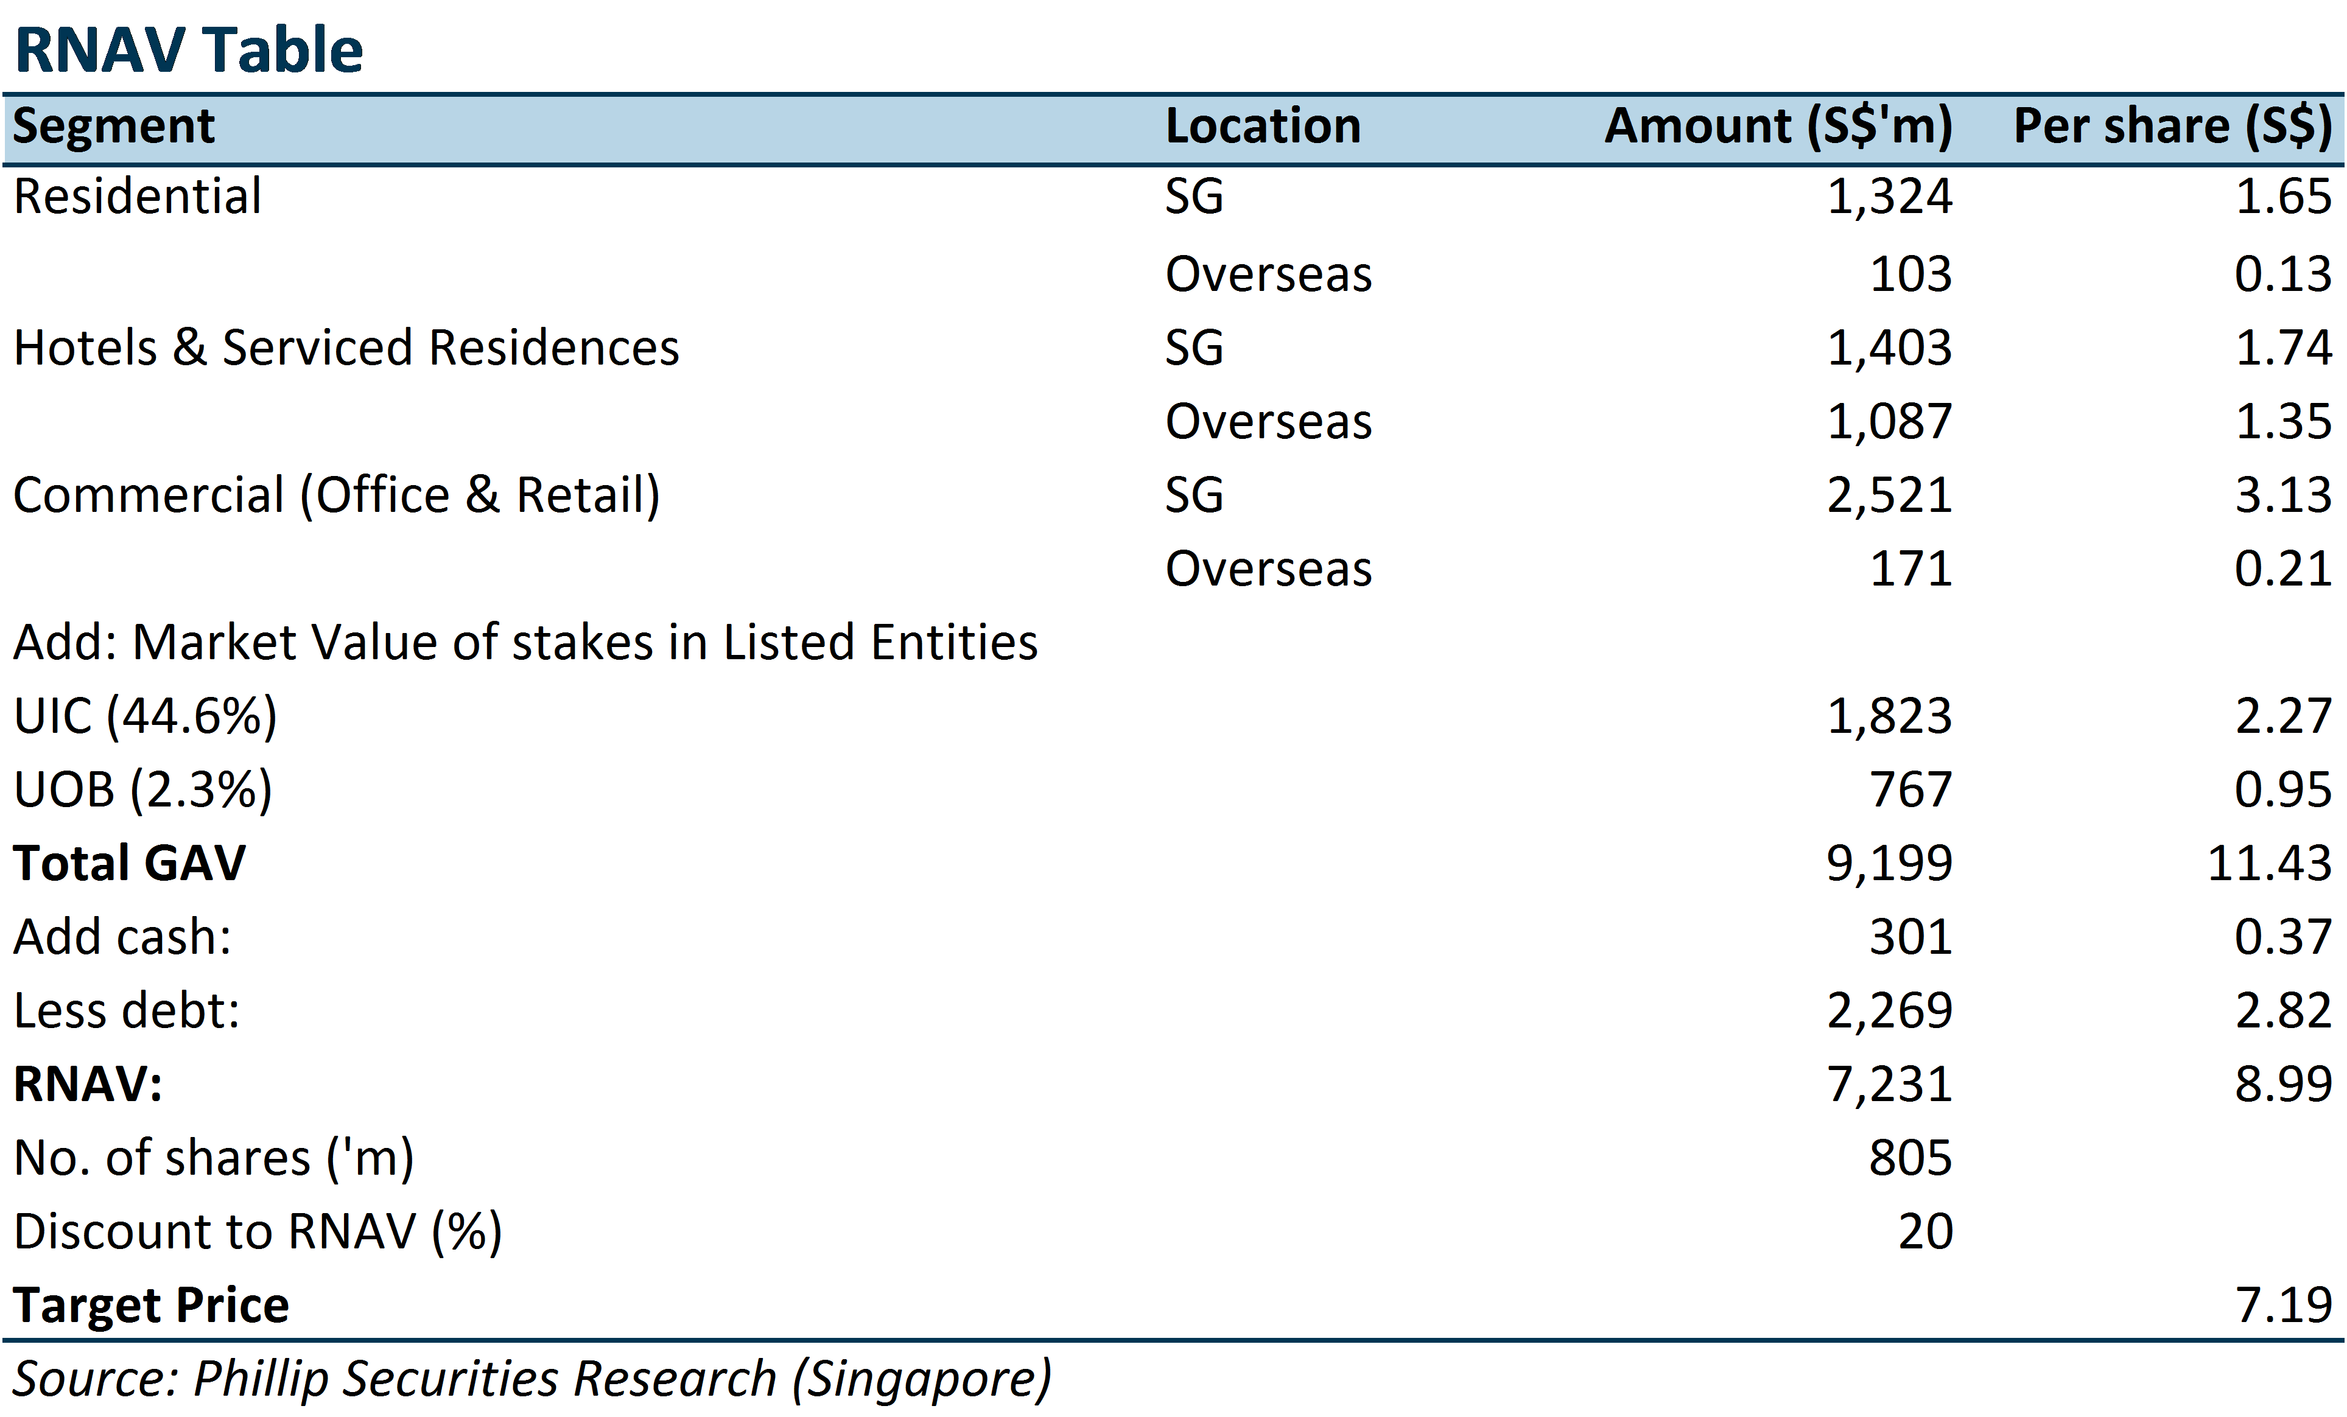This screenshot has width=2347, height=1417.
Task: Select 'Discount to RNAV (%)' label
Action: pos(258,1233)
